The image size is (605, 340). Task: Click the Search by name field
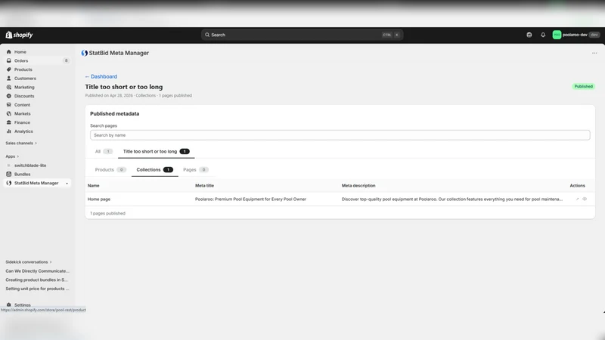click(340, 135)
